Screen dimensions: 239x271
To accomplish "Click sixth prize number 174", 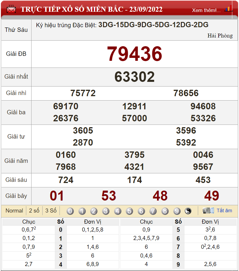I will (x=135, y=180).
